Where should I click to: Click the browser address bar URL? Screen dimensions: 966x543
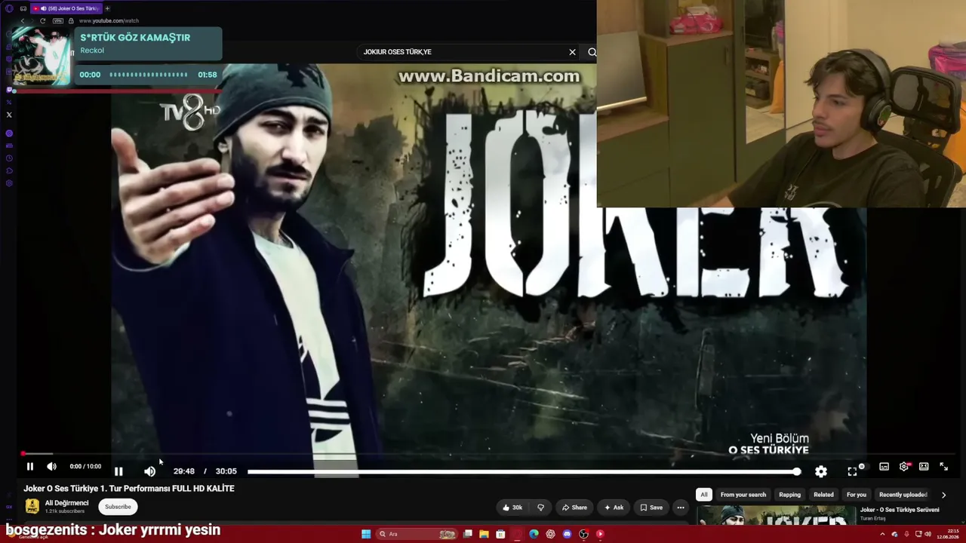(109, 21)
